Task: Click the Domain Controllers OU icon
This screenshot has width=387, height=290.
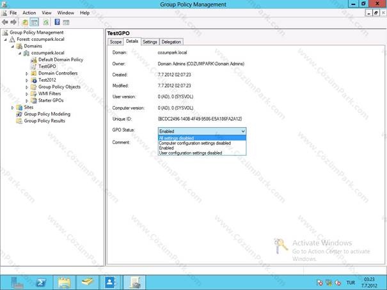Action: point(34,73)
